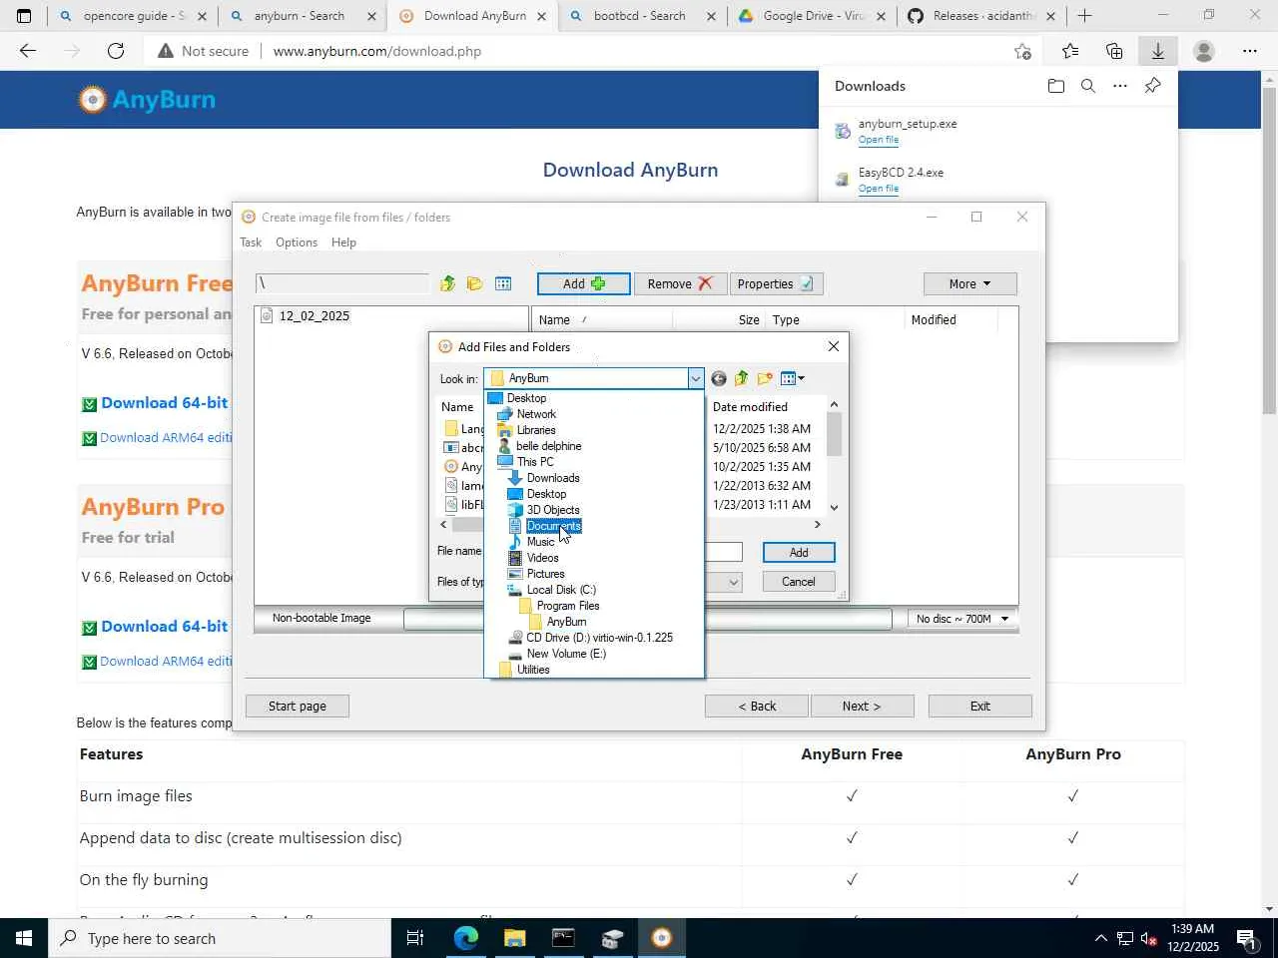Image resolution: width=1278 pixels, height=958 pixels.
Task: Open the AnyBurn taskbar icon
Action: 662,938
